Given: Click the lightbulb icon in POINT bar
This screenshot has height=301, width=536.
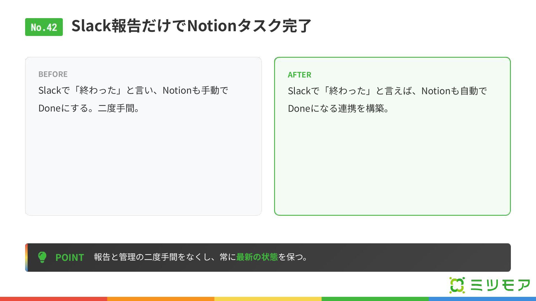Looking at the screenshot, I should coord(42,257).
